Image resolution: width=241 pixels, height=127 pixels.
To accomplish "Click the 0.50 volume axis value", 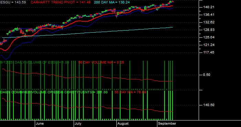I will coord(207,75).
